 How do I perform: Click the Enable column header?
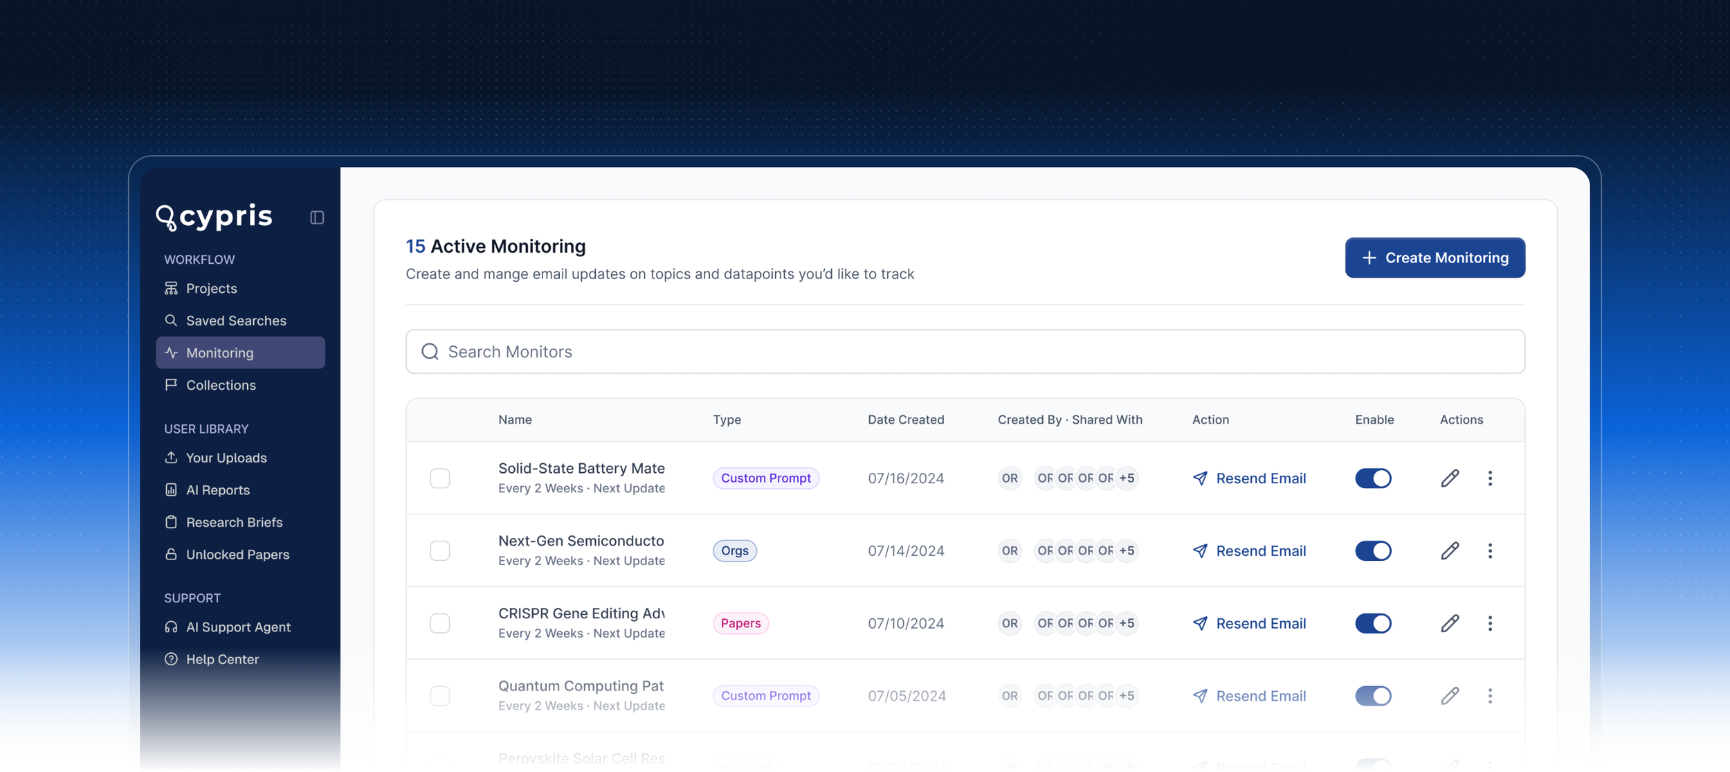(1374, 420)
